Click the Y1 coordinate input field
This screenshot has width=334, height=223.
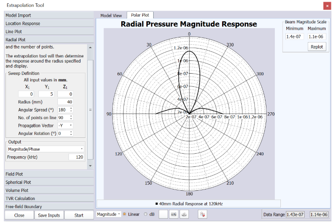tap(46, 94)
